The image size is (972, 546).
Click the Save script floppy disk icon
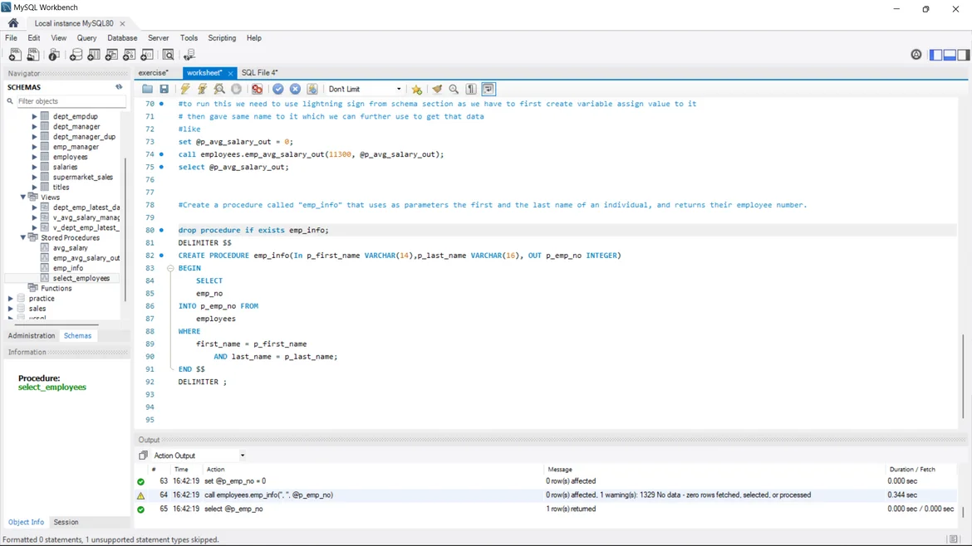pyautogui.click(x=164, y=89)
